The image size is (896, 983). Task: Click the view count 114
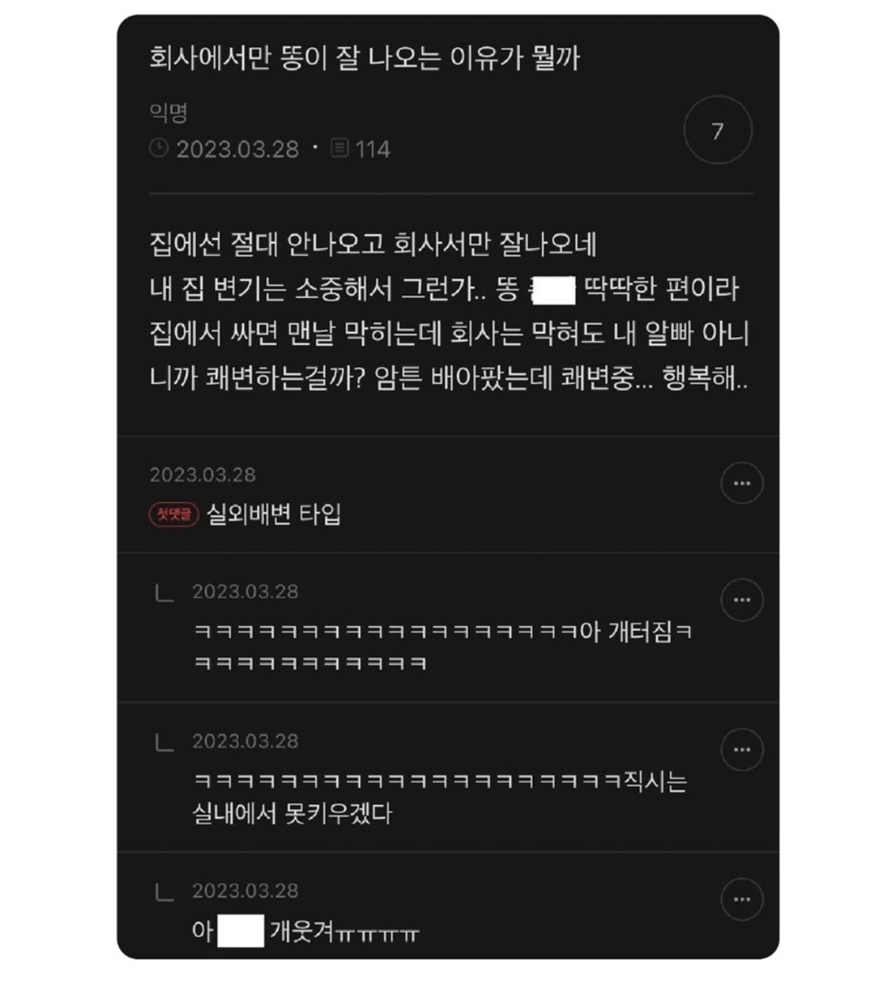pos(373,149)
